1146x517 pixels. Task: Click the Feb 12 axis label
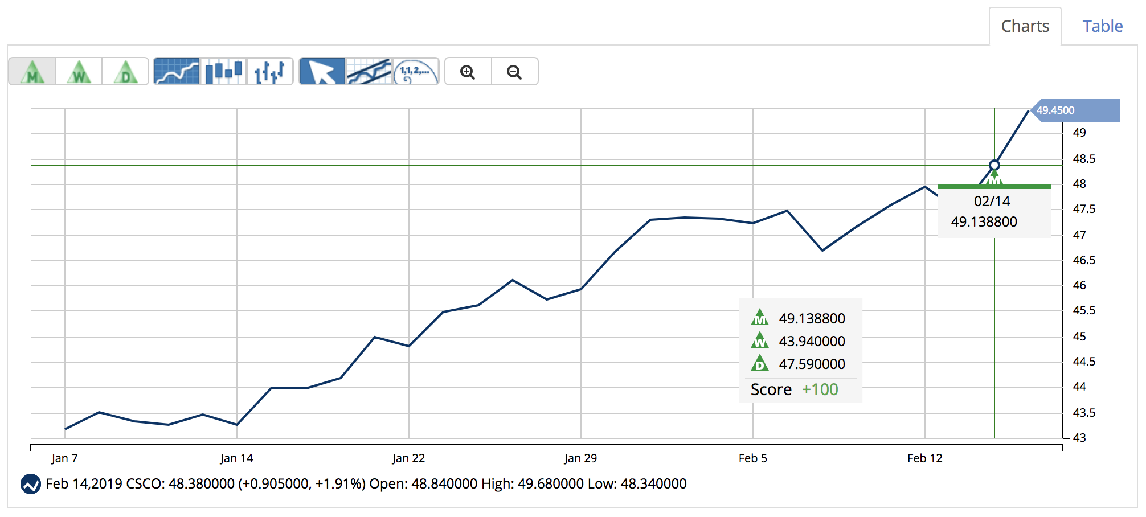924,458
